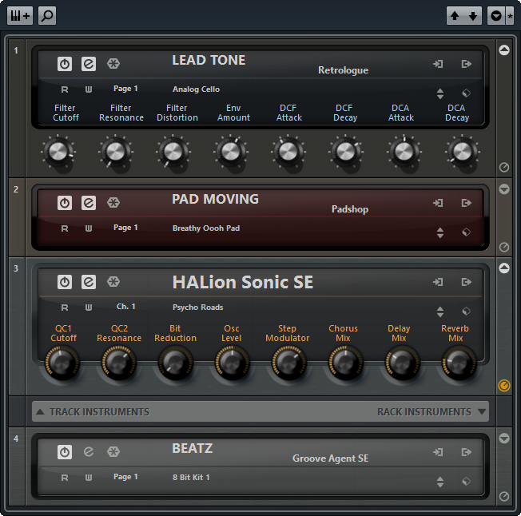521x516 pixels.
Task: Adjust the Filter Cutoff knob
Action: tap(58, 152)
